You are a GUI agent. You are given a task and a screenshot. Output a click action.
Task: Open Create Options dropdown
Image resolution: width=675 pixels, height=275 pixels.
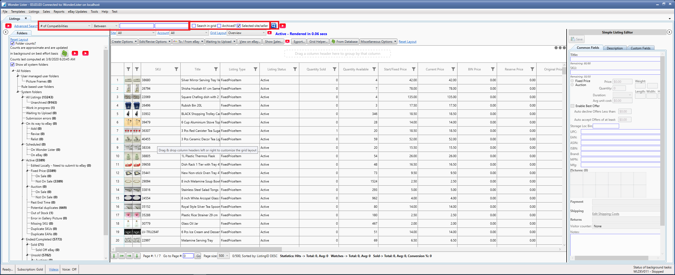[124, 42]
